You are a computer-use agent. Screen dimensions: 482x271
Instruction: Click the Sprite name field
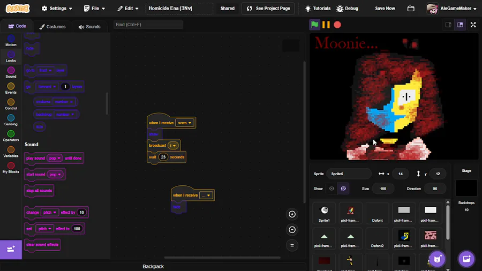(x=349, y=174)
